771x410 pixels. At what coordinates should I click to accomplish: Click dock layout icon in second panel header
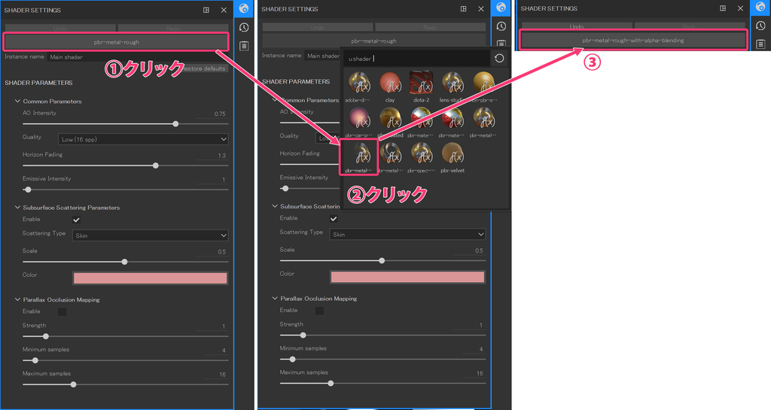pyautogui.click(x=463, y=9)
